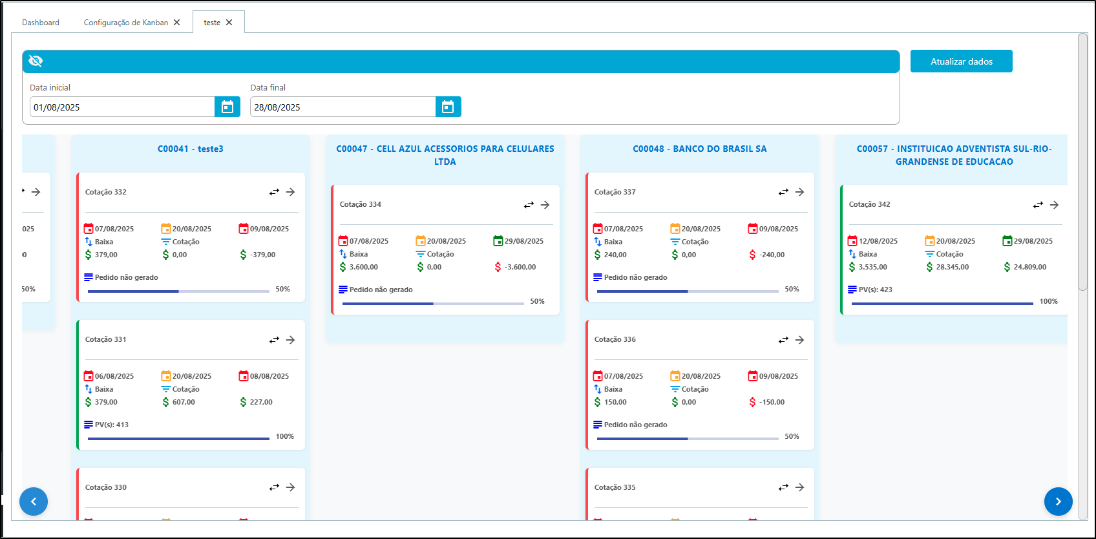Screen dimensions: 1096x539
Task: Advance Cotação 330 with the right arrow
Action: [291, 487]
